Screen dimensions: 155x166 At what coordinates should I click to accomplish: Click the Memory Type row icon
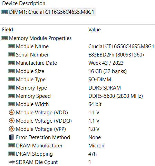[x=11, y=87]
